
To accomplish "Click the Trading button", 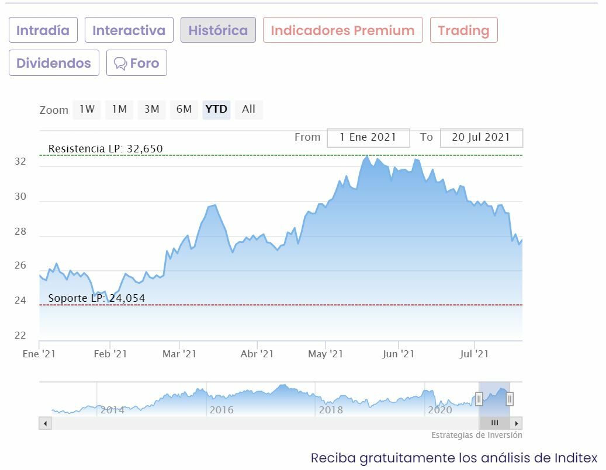I will (463, 30).
